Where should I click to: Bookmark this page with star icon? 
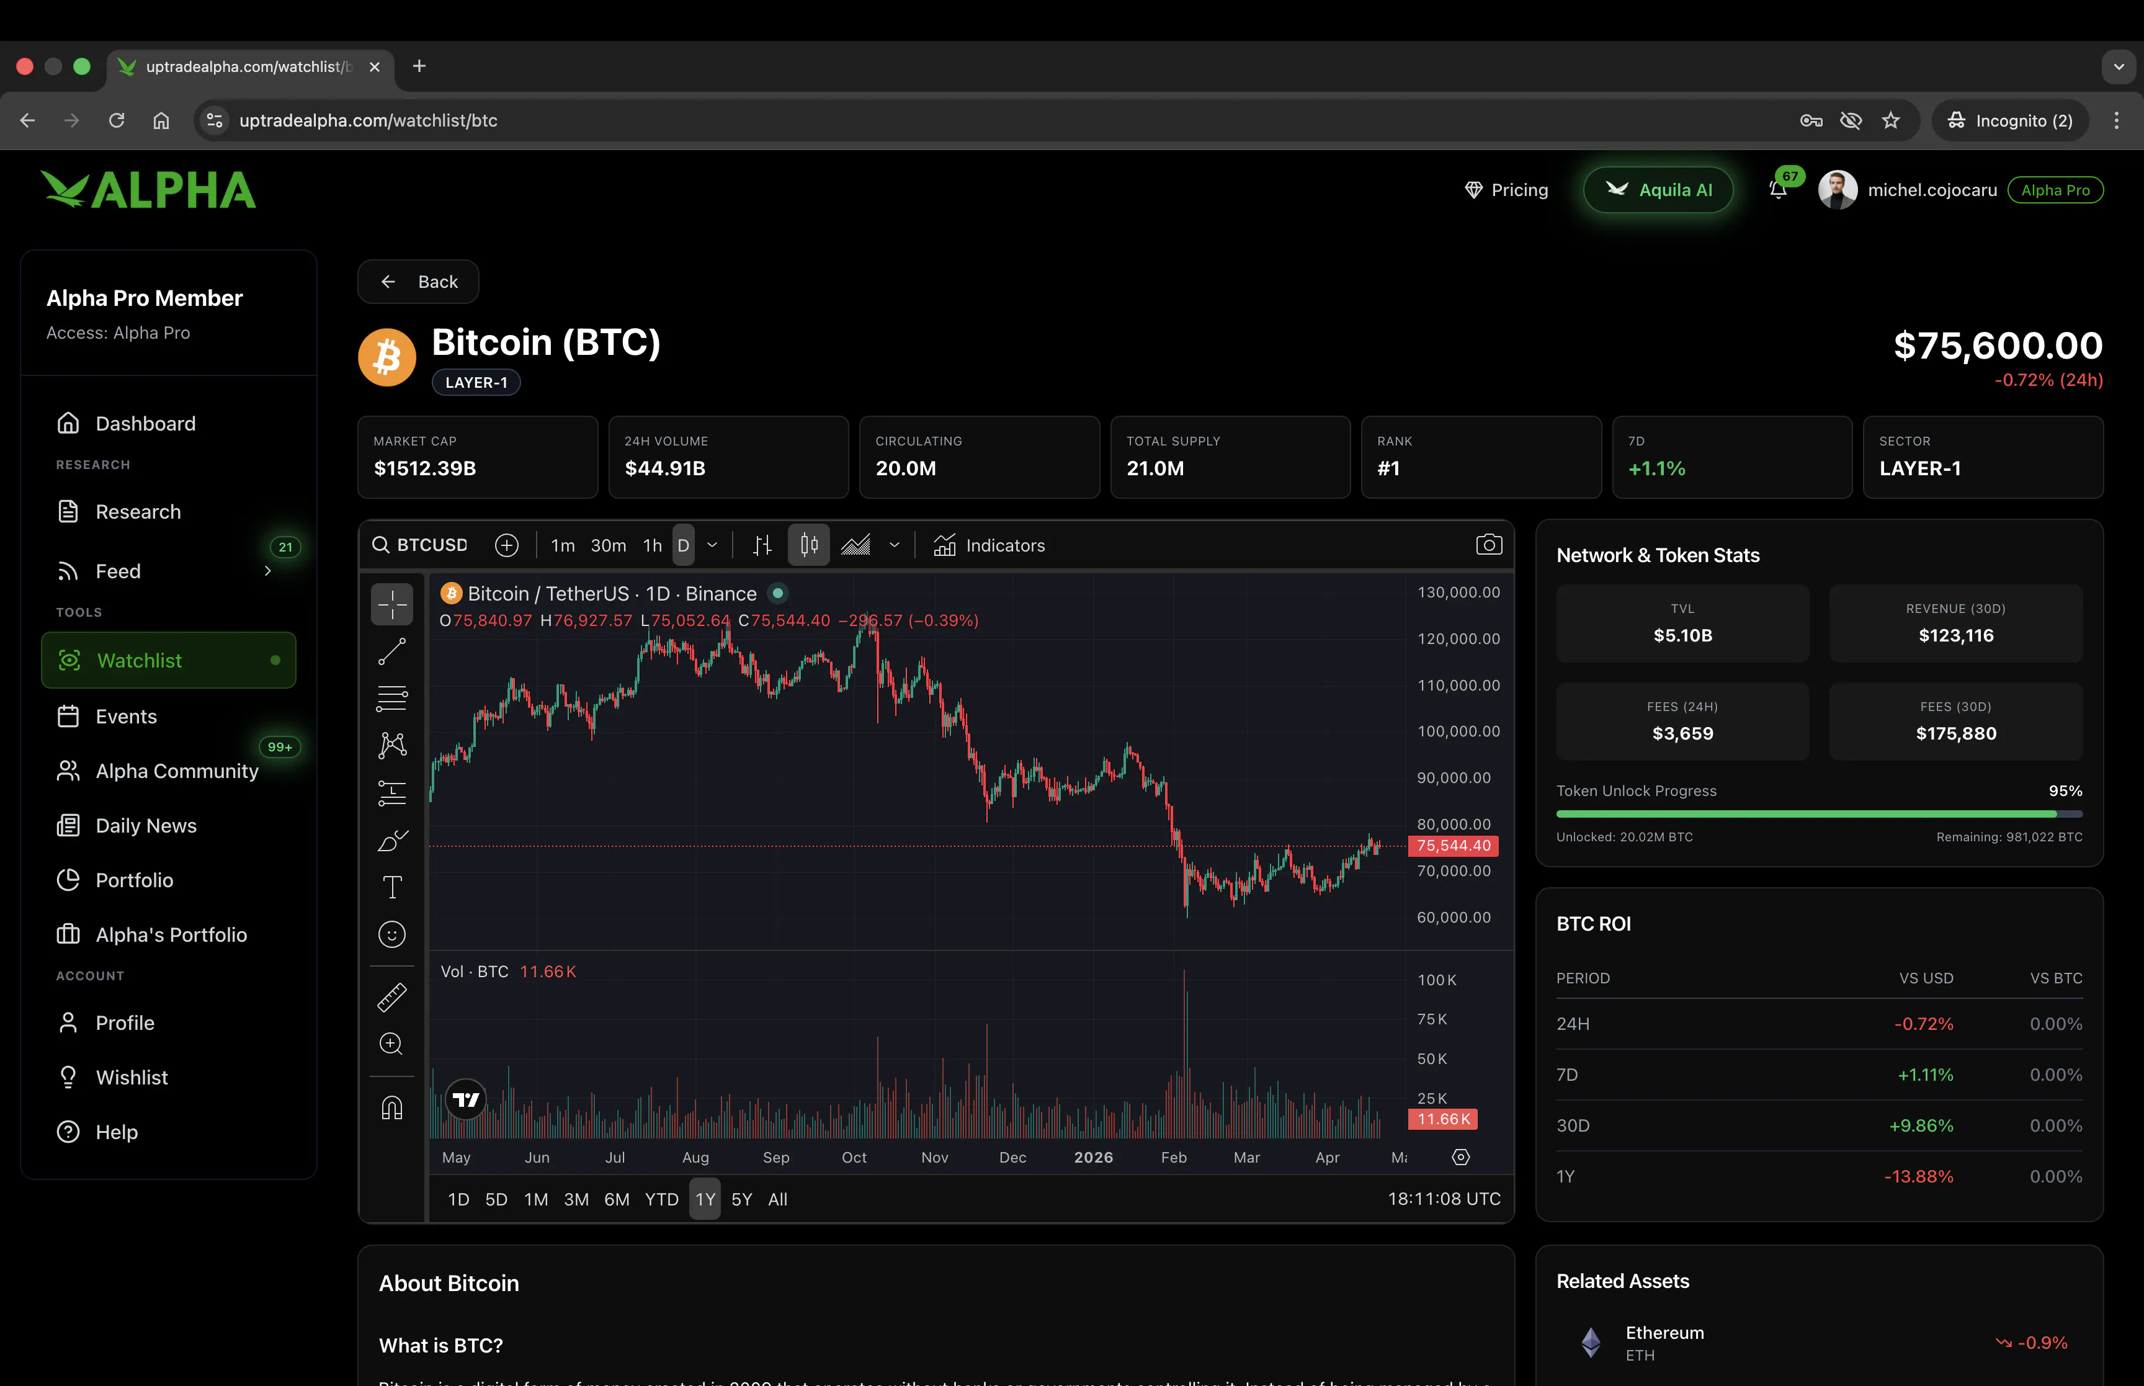pyautogui.click(x=1890, y=120)
